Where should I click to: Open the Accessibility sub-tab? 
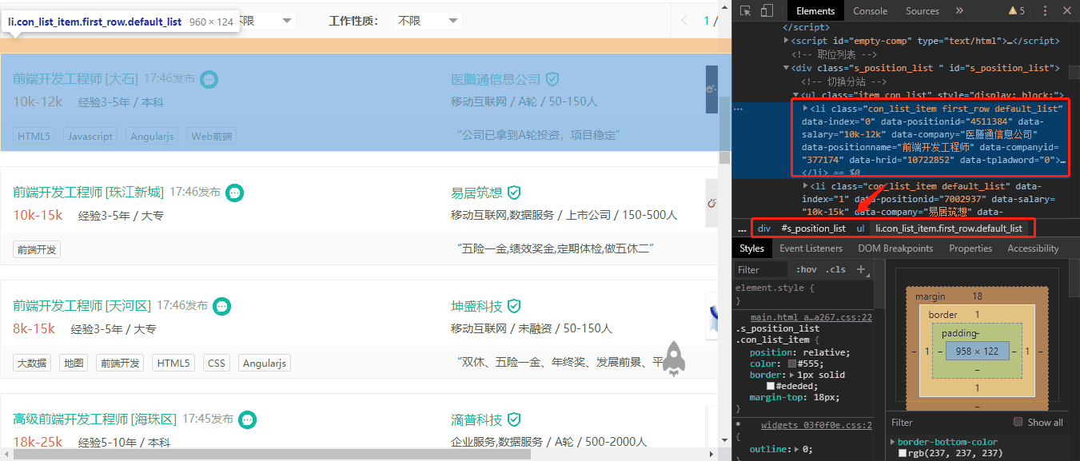click(x=1033, y=248)
